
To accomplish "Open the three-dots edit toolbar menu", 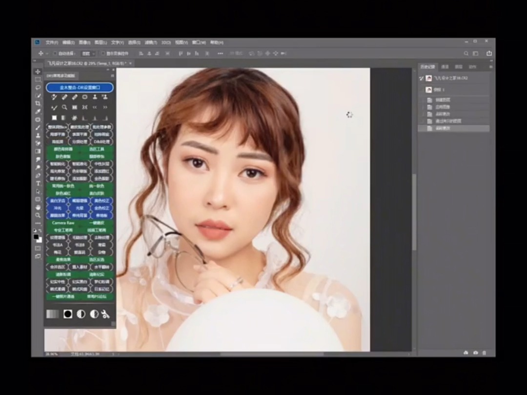I will pyautogui.click(x=38, y=223).
